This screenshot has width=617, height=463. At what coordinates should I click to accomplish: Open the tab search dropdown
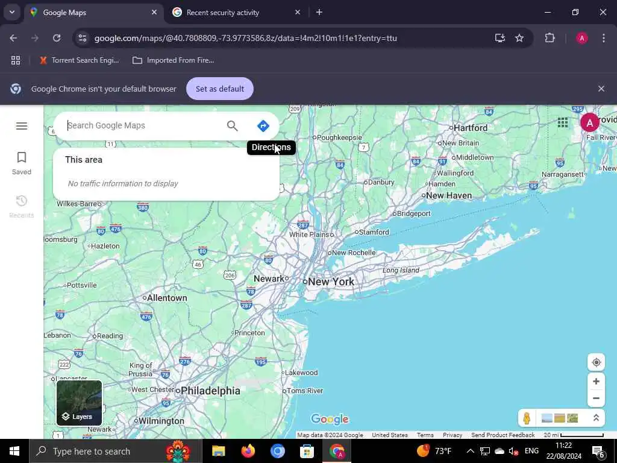[12, 12]
